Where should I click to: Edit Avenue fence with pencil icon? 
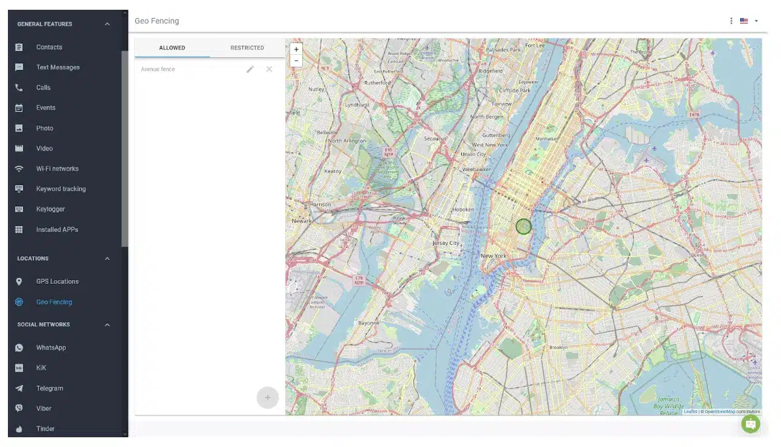click(250, 69)
